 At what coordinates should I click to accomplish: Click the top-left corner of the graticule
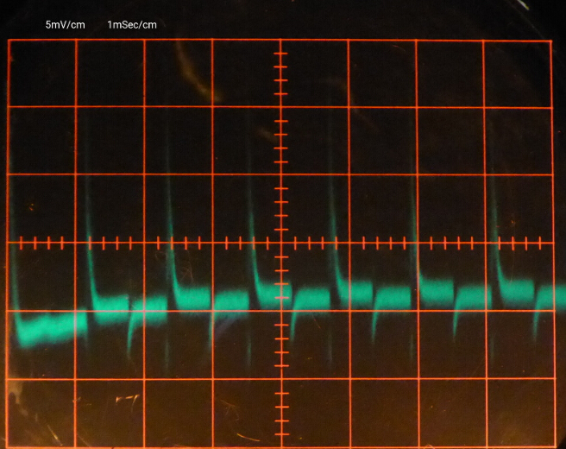pyautogui.click(x=9, y=41)
